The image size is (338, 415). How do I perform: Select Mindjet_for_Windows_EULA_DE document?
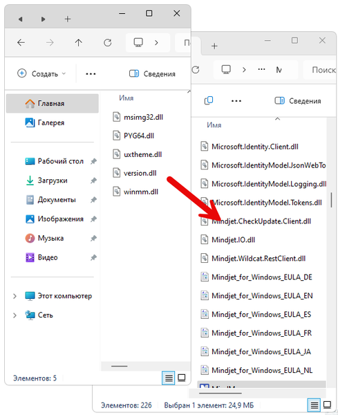(x=256, y=277)
